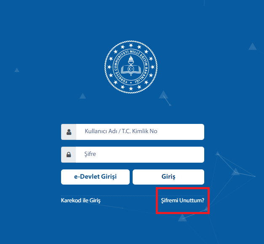Click the torch symbol inside the emblem
This screenshot has width=264, height=244.
click(x=131, y=61)
